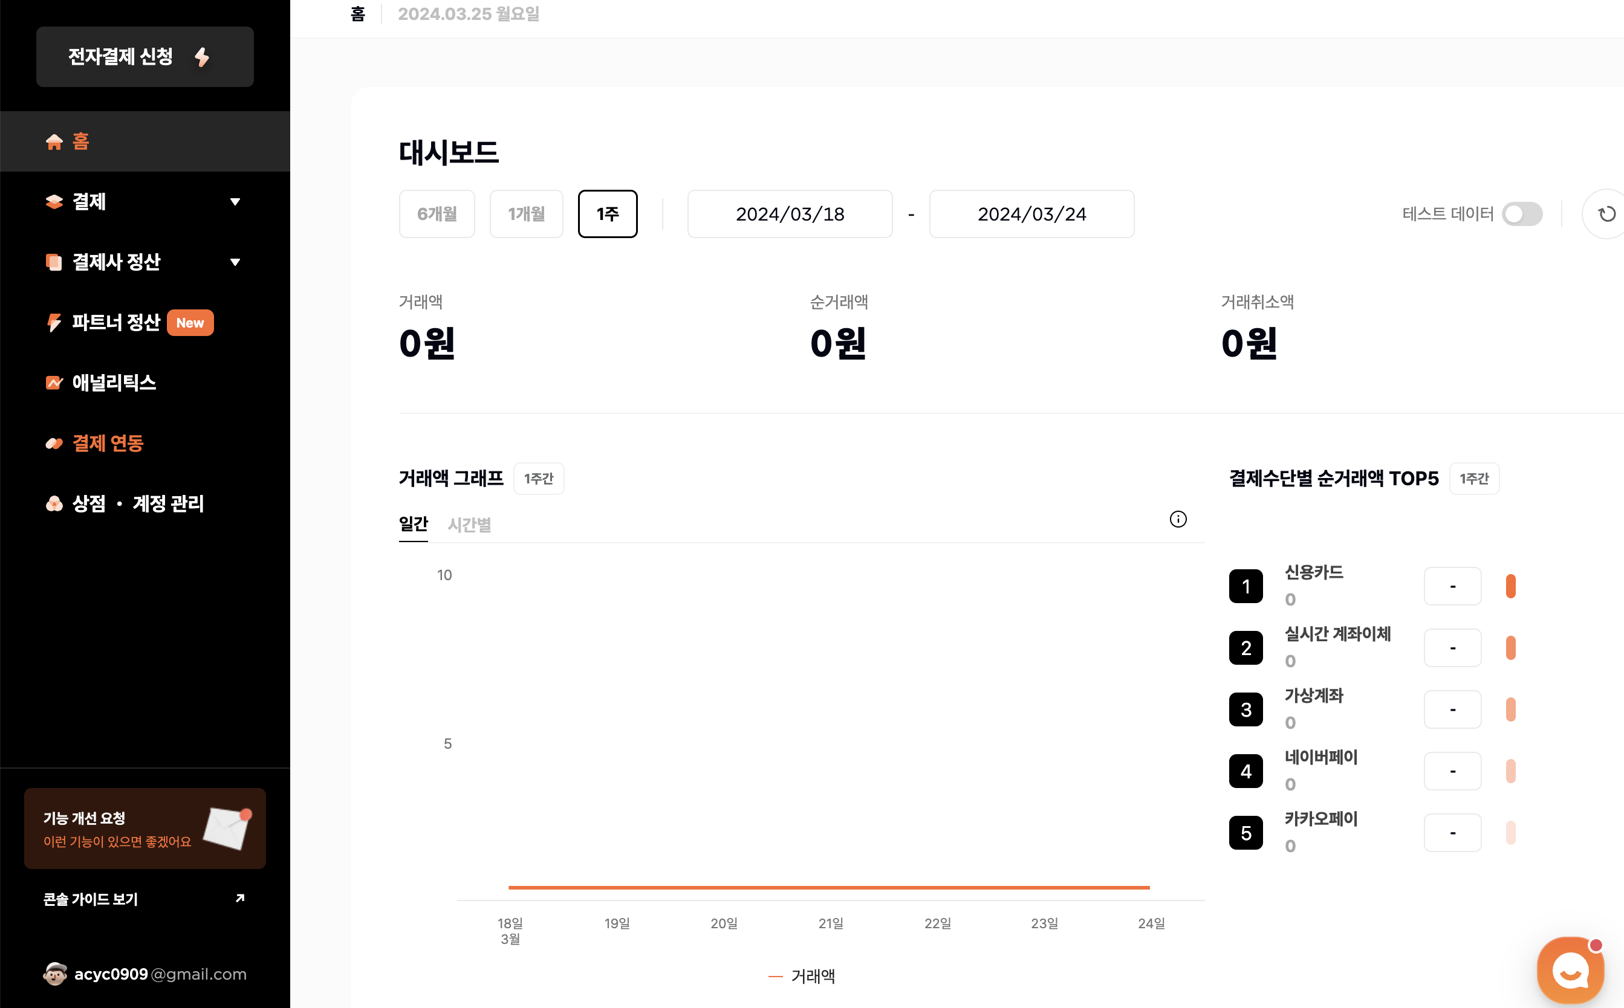
Task: Click the 결제 layers icon in the sidebar
Action: pos(54,202)
